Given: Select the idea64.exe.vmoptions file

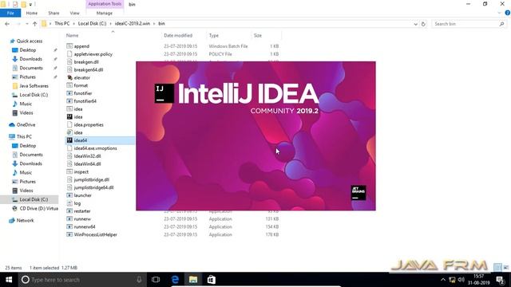Looking at the screenshot, I should click(95, 148).
